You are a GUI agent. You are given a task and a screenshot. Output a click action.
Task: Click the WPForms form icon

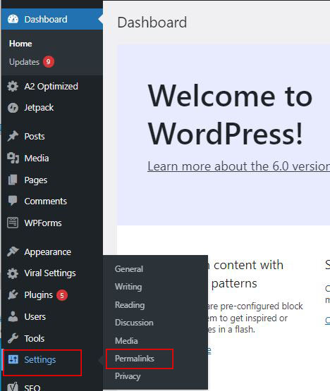tap(13, 223)
